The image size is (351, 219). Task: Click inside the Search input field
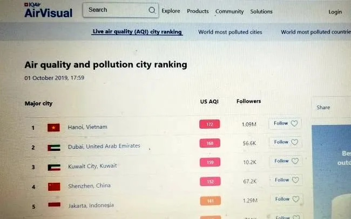116,10
